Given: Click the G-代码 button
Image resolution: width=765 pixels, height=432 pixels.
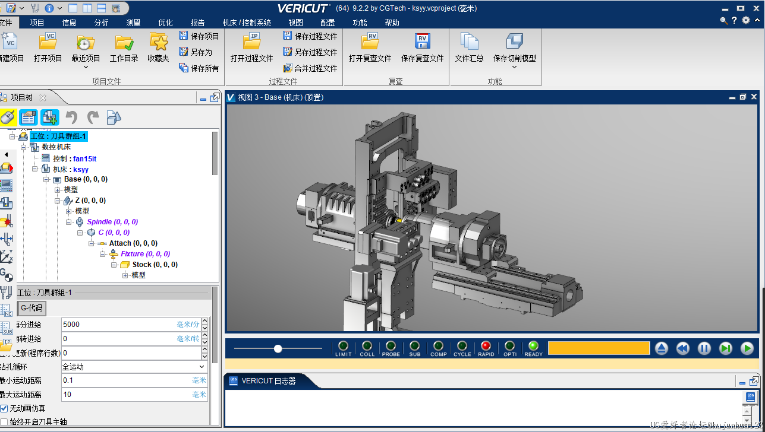Looking at the screenshot, I should [32, 308].
